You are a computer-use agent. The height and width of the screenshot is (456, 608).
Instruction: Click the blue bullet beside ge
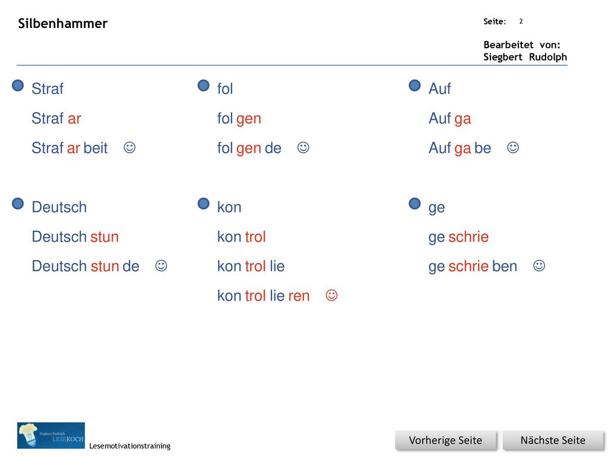(415, 204)
